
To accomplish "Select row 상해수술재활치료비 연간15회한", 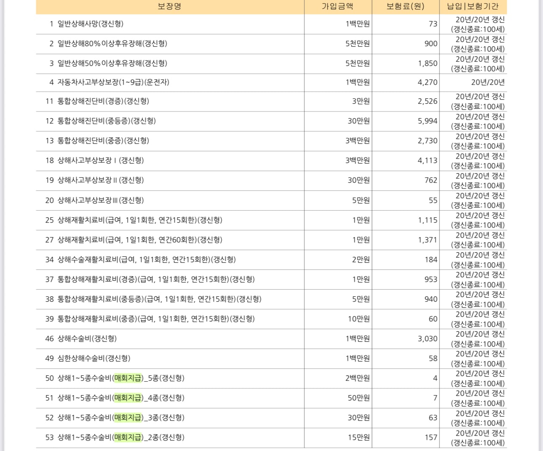I will (271, 260).
